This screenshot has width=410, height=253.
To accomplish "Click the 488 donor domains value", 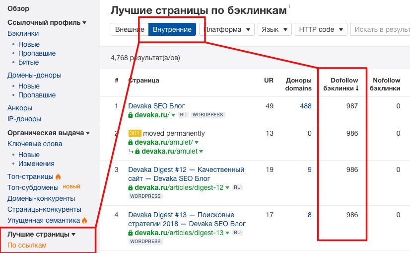I will click(306, 106).
